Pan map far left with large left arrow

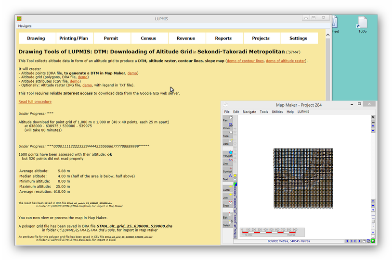(x=347, y=241)
